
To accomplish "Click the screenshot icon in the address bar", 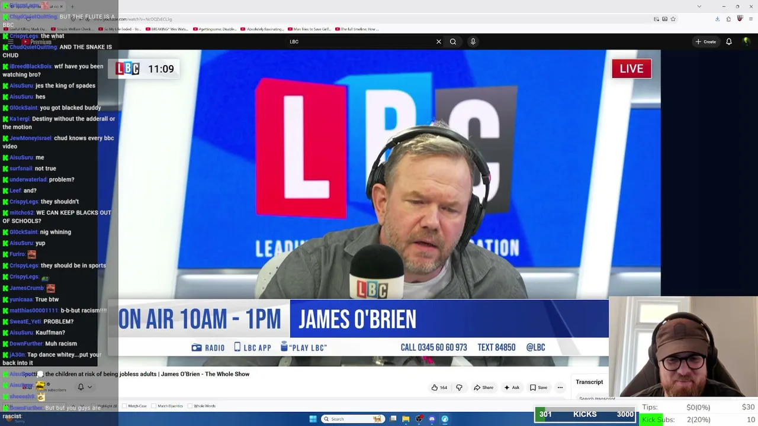I will (x=664, y=19).
